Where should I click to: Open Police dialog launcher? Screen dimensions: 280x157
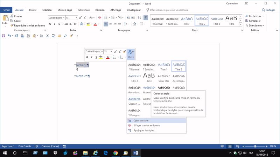[x=101, y=30]
